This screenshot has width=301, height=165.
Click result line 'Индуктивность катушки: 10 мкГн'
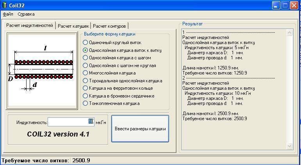coord(218,93)
